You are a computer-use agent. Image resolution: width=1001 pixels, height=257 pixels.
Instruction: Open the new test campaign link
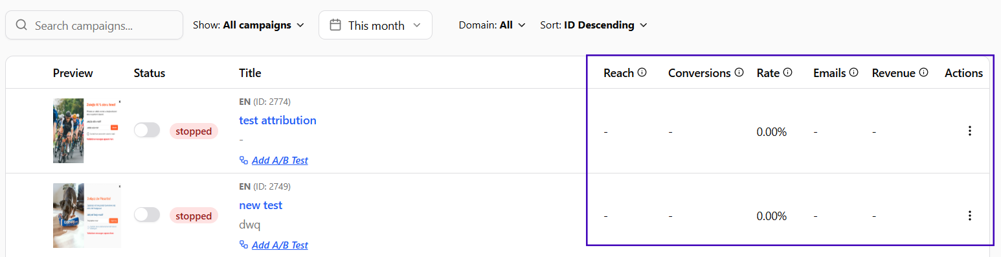pyautogui.click(x=261, y=205)
